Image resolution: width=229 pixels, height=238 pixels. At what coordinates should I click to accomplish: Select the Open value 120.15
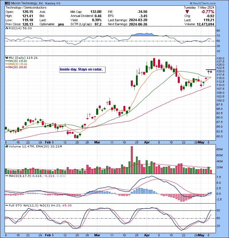tap(27, 12)
